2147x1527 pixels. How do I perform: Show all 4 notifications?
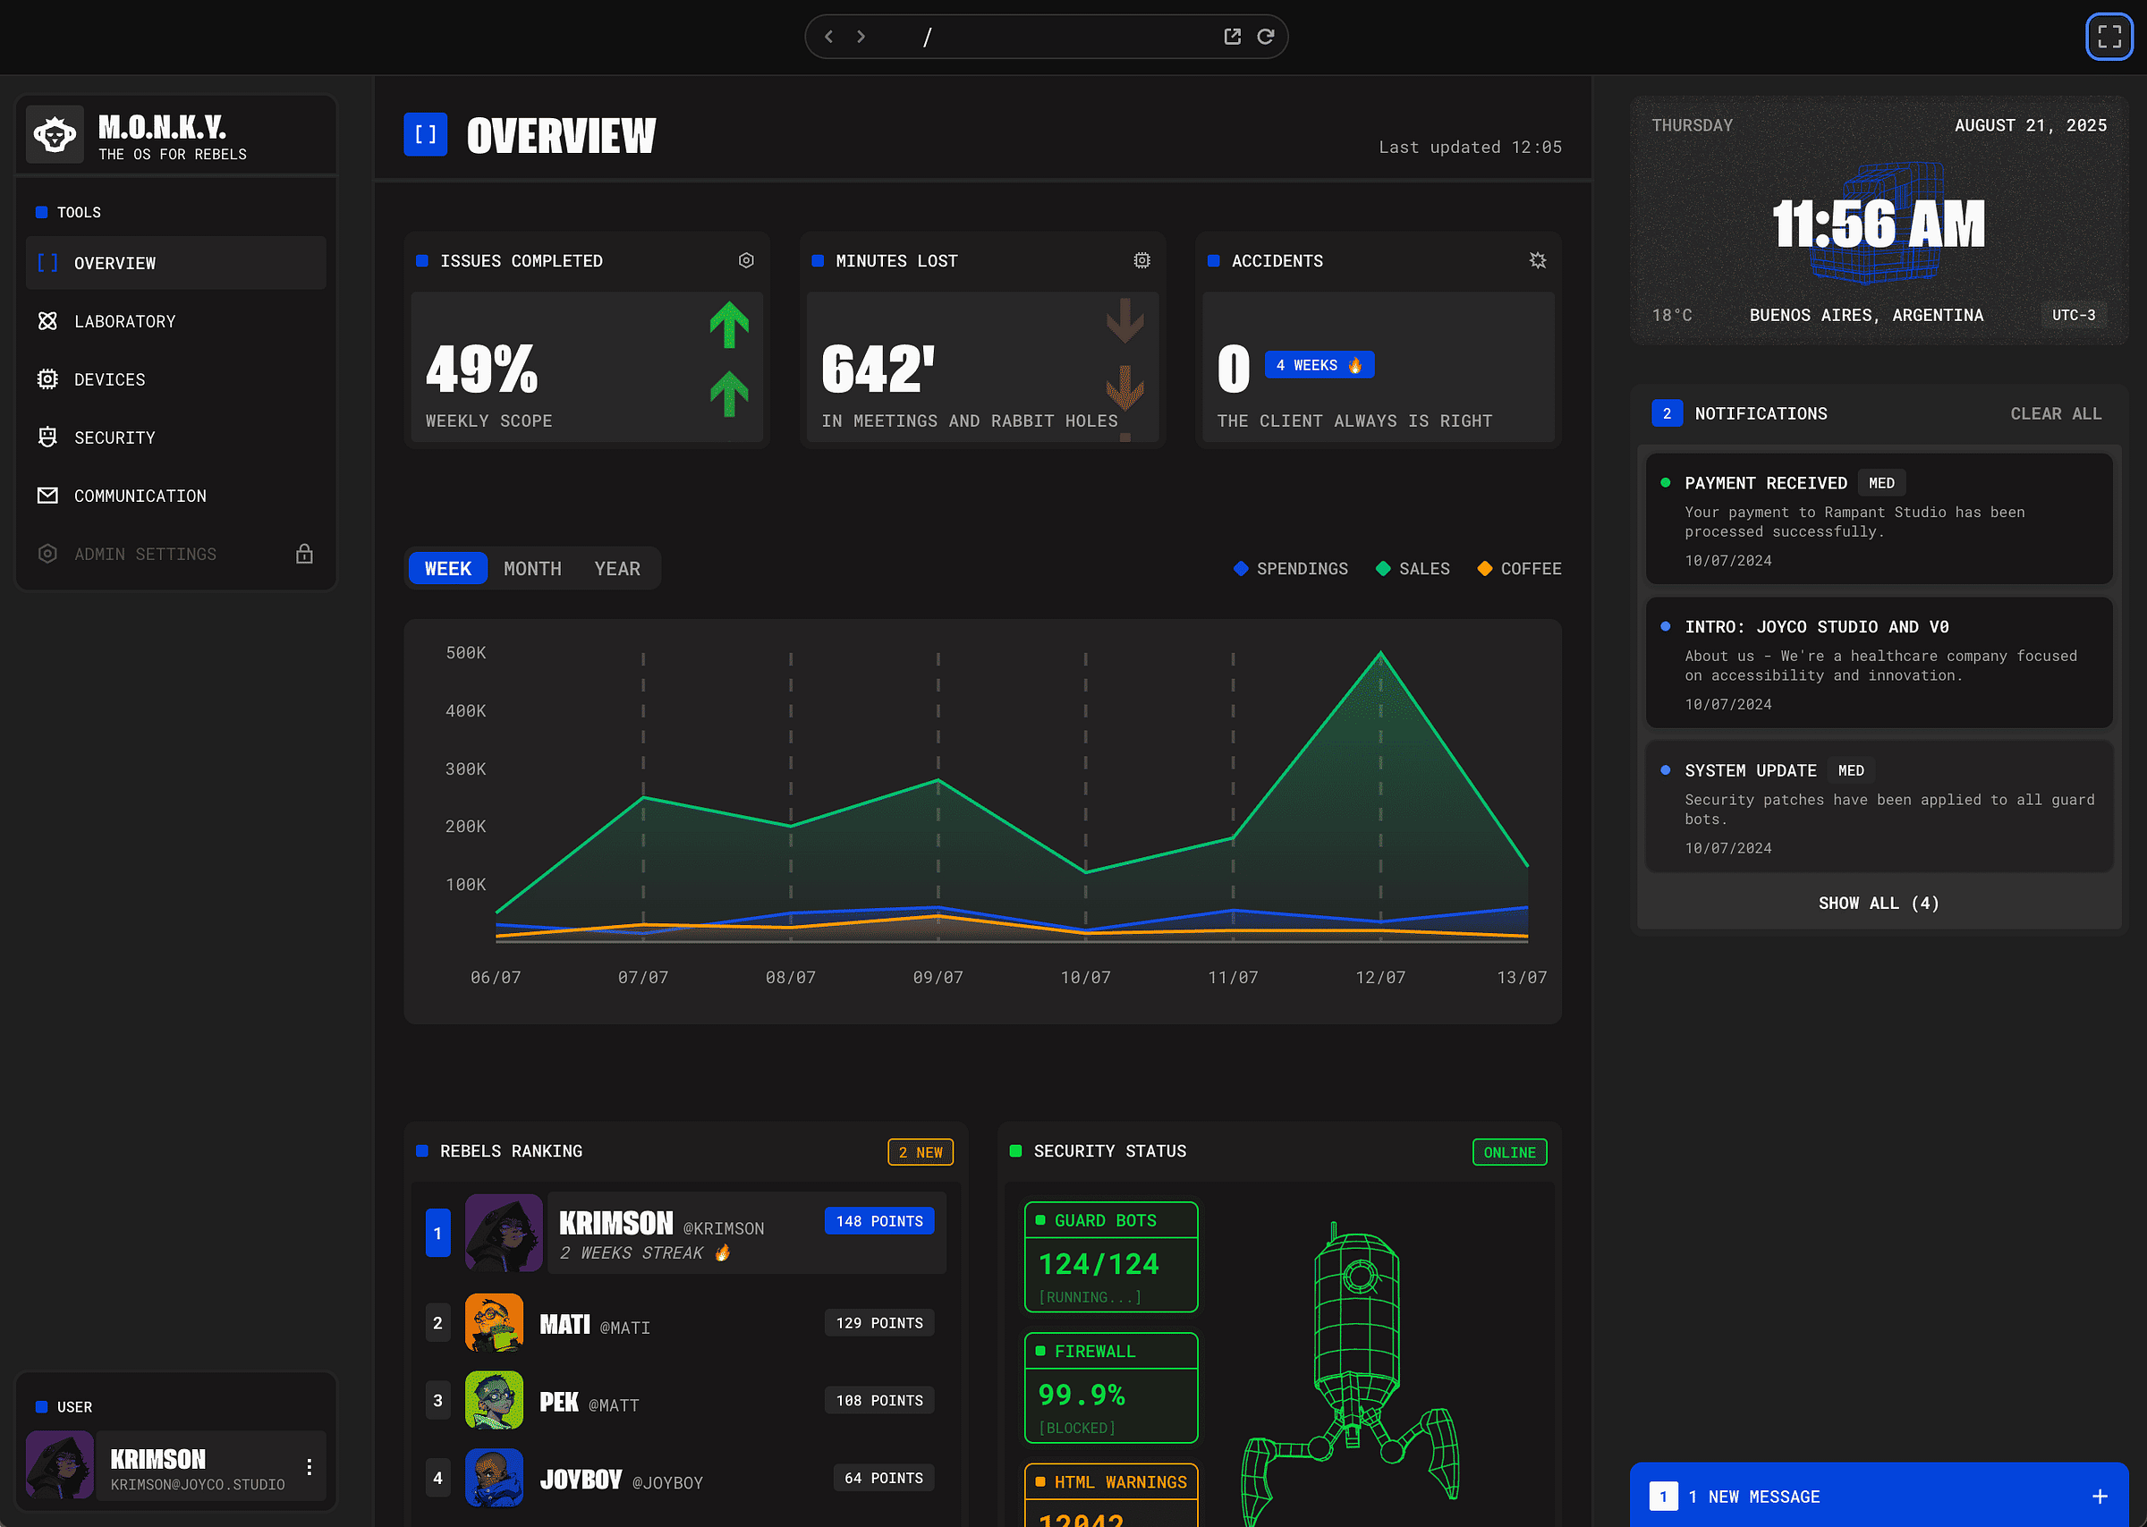[1877, 903]
